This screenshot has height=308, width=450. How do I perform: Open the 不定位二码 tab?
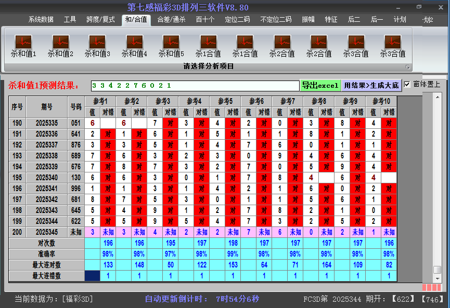click(x=276, y=20)
